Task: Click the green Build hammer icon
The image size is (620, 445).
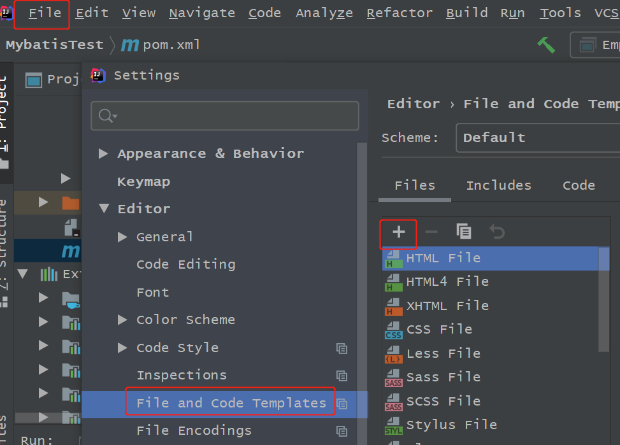Action: [545, 45]
